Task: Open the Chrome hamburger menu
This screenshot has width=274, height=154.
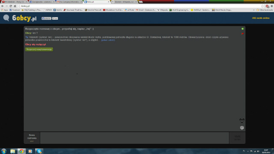Action: 272,6
